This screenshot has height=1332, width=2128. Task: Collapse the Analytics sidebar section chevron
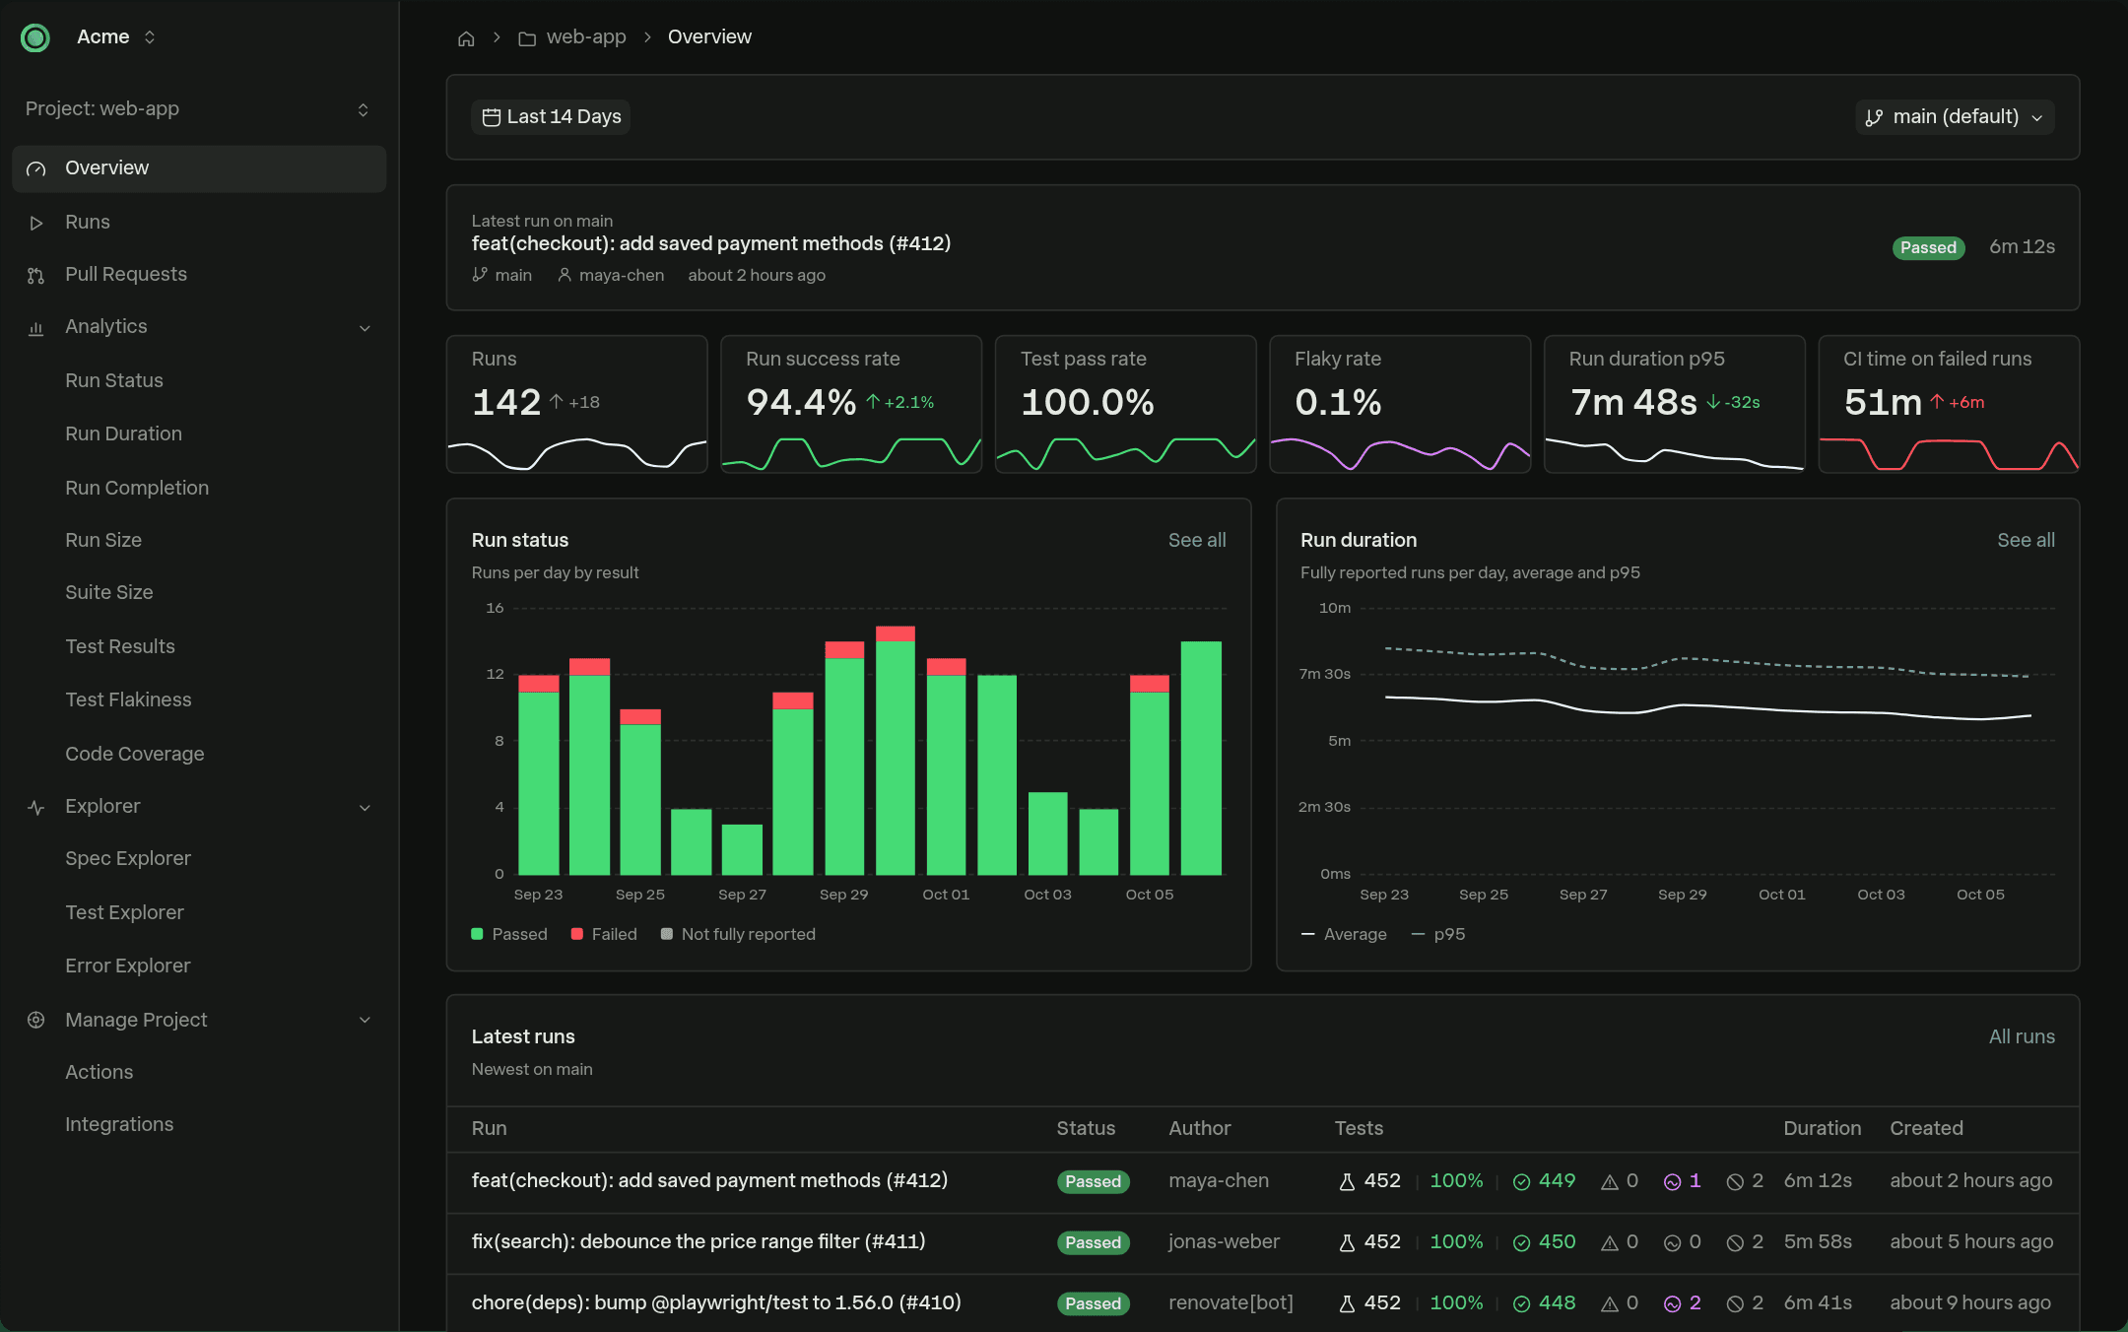[x=365, y=328]
